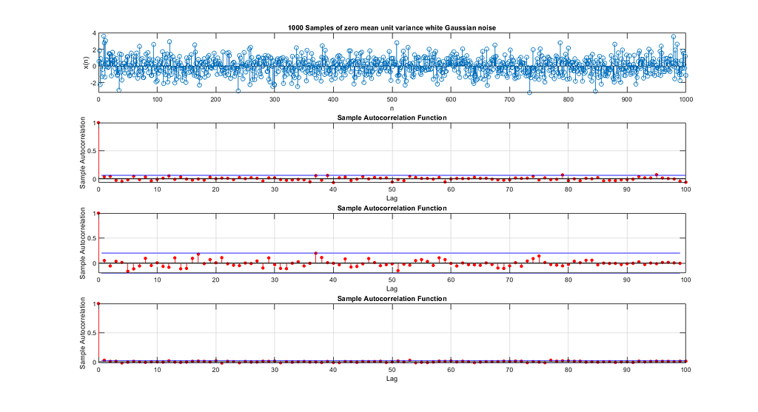Click y-axis label of first autocorrelation plot
This screenshot has width=758, height=412.
pyautogui.click(x=83, y=153)
